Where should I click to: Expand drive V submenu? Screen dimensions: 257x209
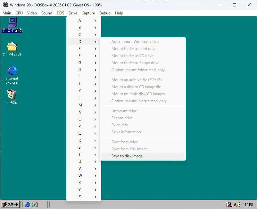coord(84,169)
